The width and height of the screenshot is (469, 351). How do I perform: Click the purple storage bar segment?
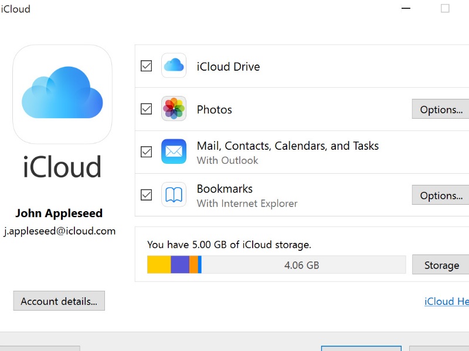pyautogui.click(x=180, y=264)
